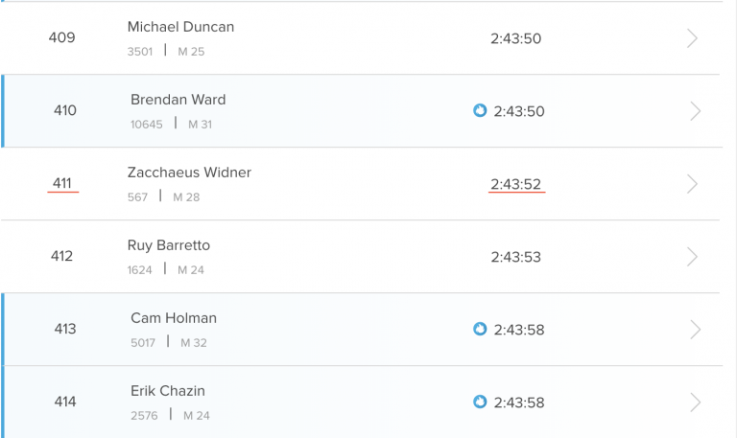
Task: Click the underlined finish time 2:43:52
Action: coord(516,184)
